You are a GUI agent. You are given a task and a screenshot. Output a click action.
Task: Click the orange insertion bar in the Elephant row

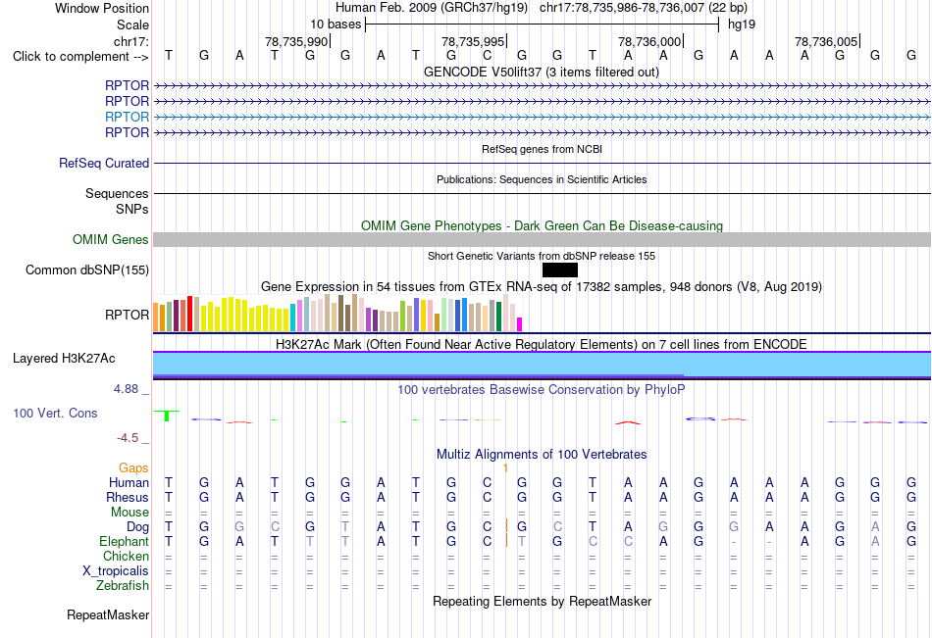pos(506,540)
